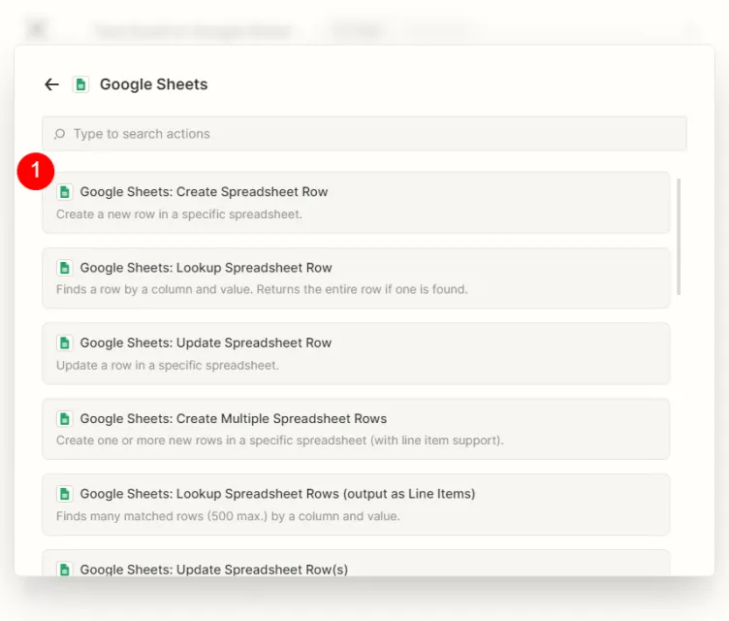Pick Update Spreadsheet Row action
The width and height of the screenshot is (729, 621).
point(356,353)
